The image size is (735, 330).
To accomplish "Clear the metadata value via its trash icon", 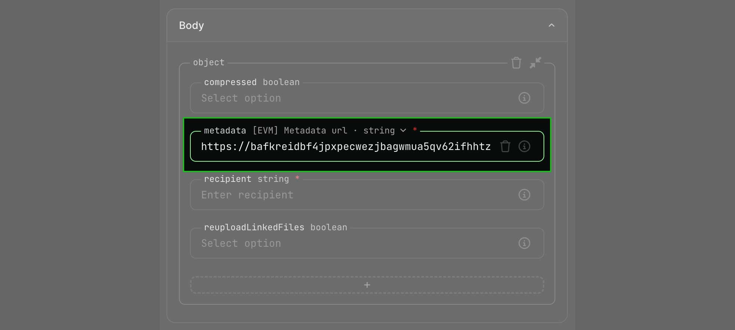I will tap(505, 146).
